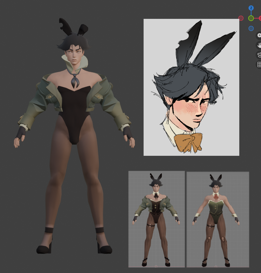Select reference image of character in green corset

point(218,219)
